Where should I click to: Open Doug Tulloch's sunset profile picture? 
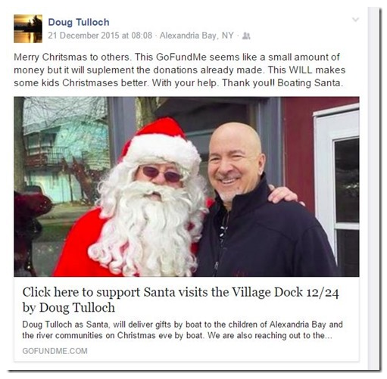point(28,29)
